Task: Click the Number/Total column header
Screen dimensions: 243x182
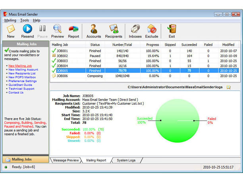Action: click(x=122, y=45)
